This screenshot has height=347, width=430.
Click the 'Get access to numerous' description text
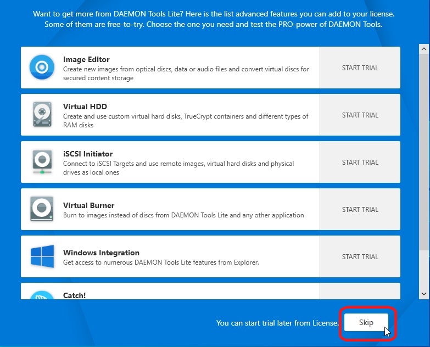click(x=161, y=262)
